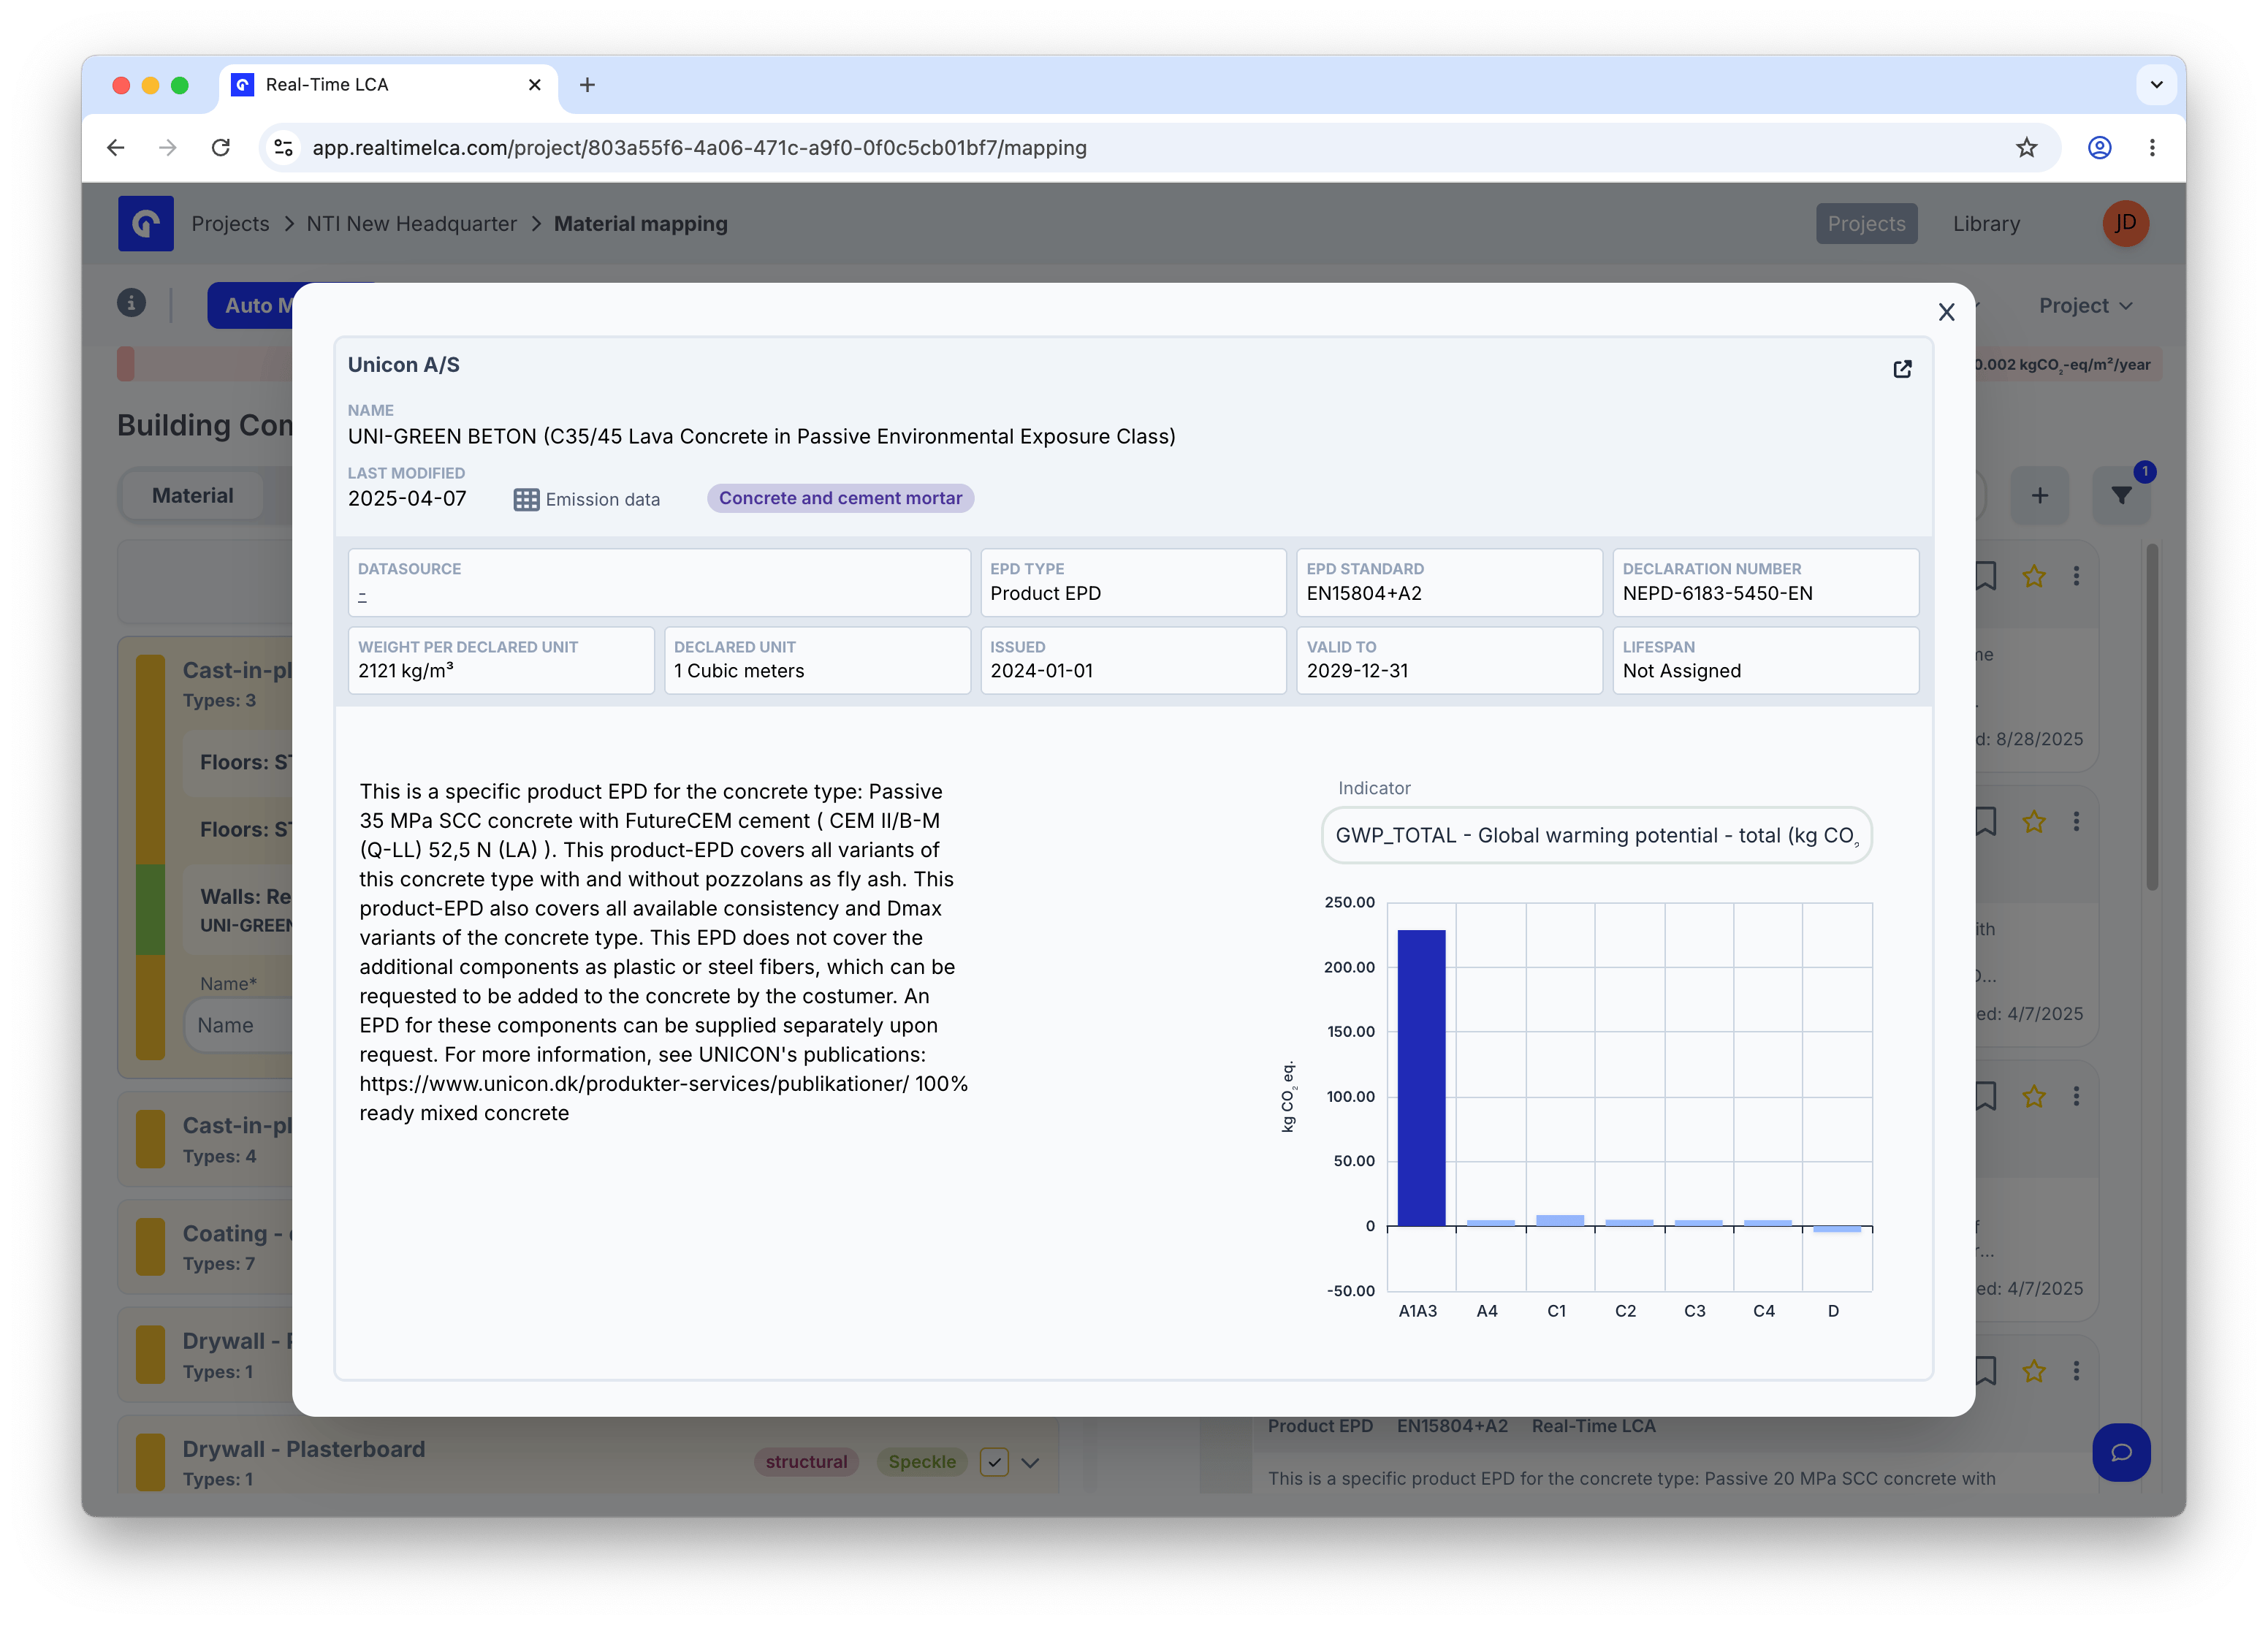Click the info icon beside Auto Map

click(x=131, y=303)
